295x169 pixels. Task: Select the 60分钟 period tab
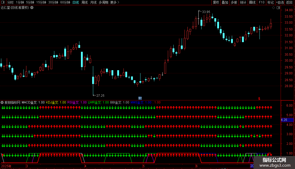point(65,2)
